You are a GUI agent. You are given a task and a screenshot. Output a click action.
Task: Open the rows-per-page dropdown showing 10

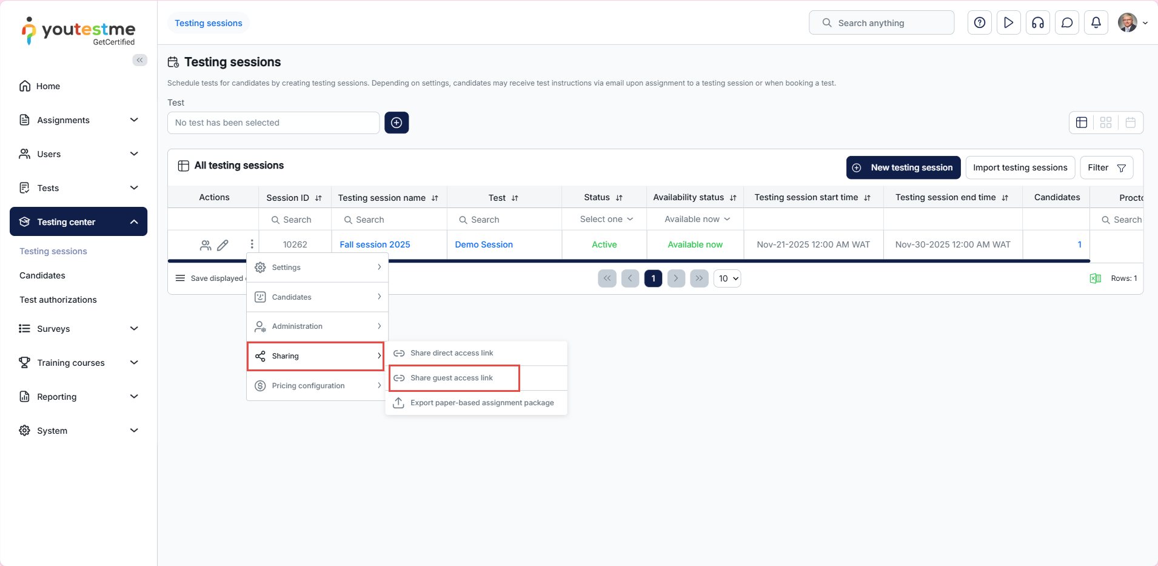click(x=728, y=278)
